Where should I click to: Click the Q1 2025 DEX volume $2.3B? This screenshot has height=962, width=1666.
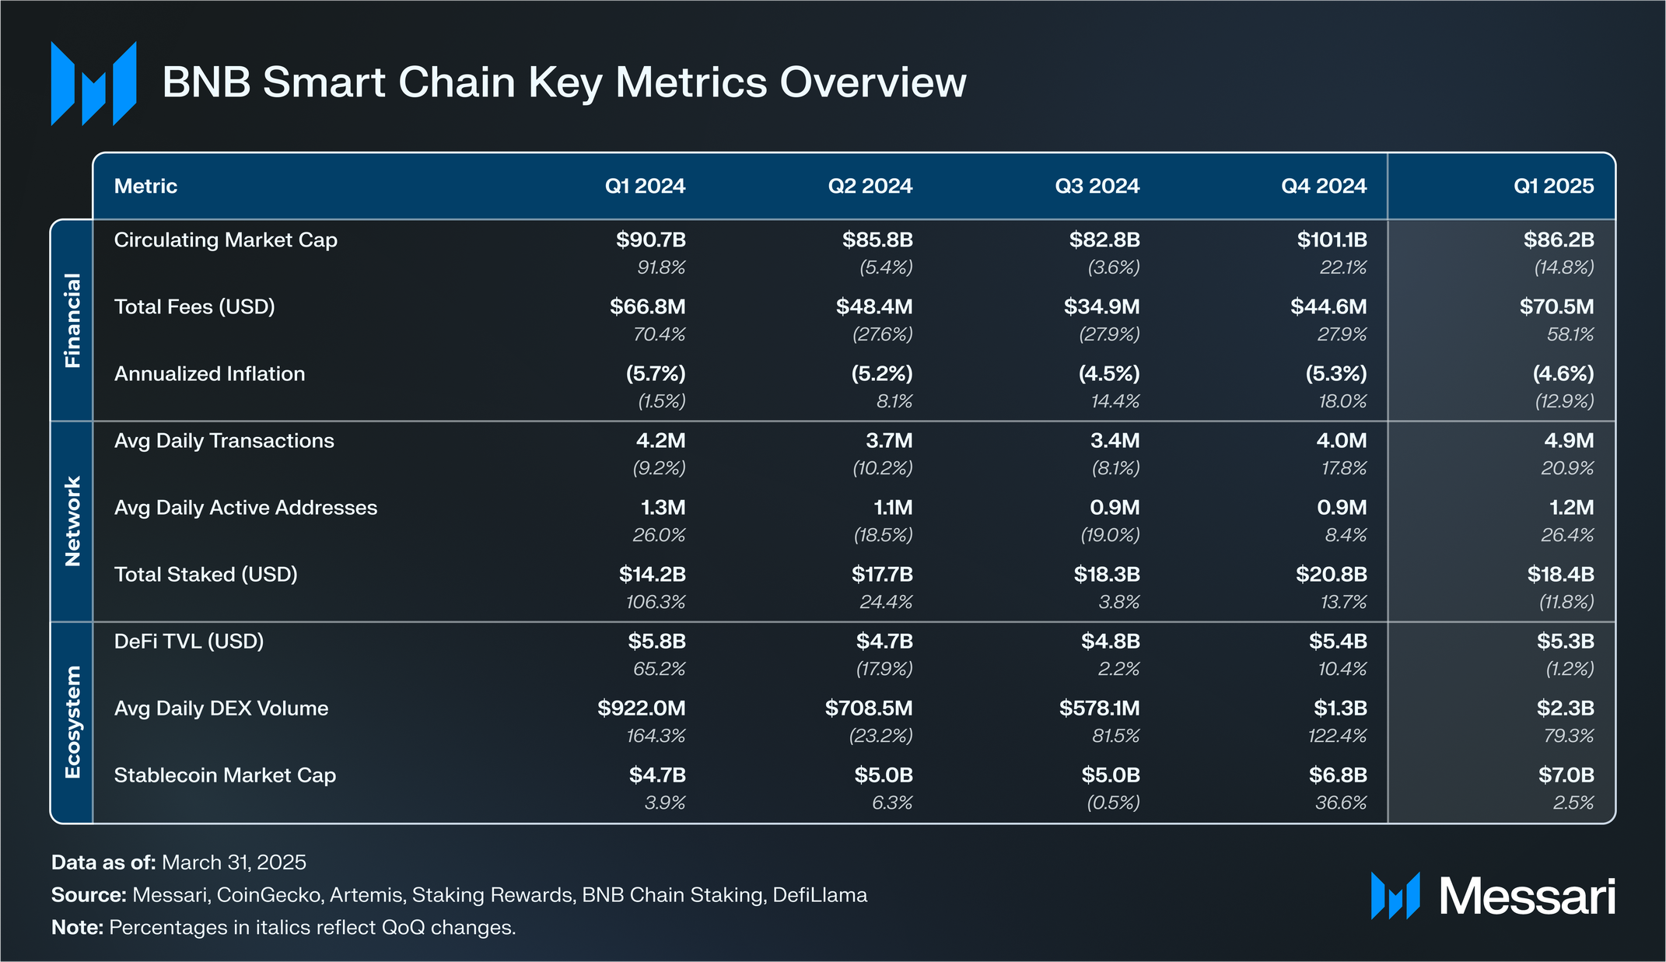tap(1565, 708)
